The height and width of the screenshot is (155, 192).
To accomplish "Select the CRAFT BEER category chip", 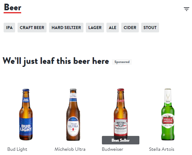I will coord(32,28).
